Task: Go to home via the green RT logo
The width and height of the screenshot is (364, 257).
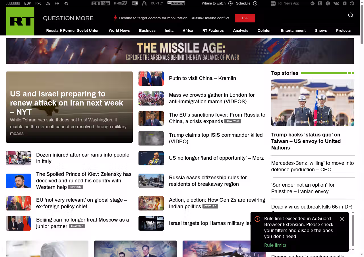Action: pos(20,21)
